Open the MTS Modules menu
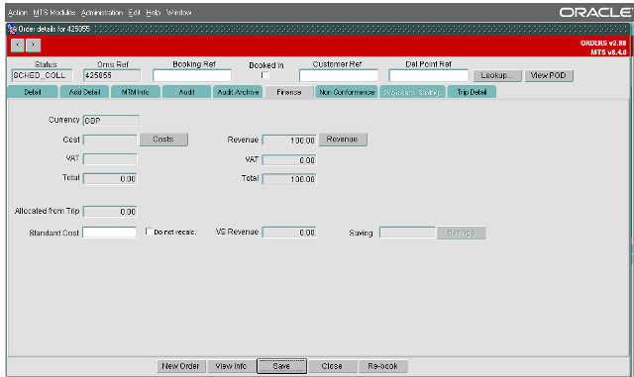This screenshot has height=377, width=634. coord(54,13)
